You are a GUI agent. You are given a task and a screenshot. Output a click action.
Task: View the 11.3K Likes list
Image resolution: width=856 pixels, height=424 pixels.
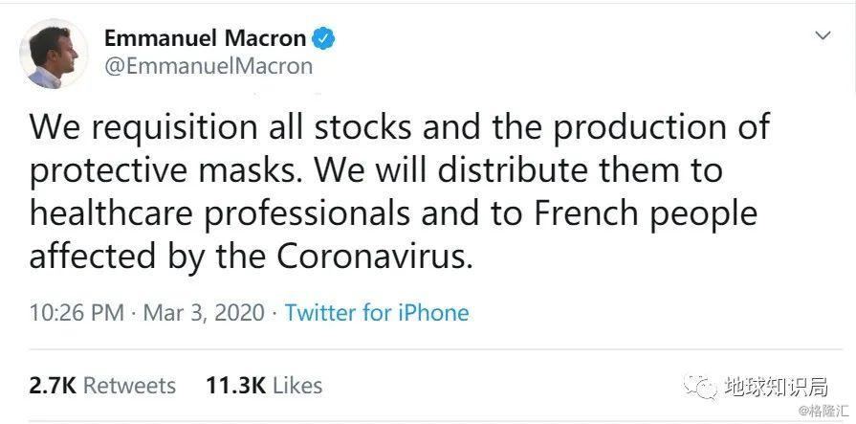[x=264, y=386]
